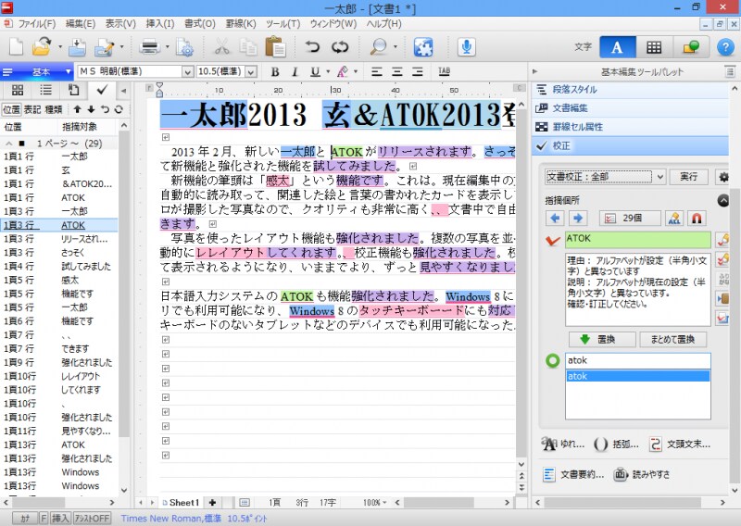Image resolution: width=741 pixels, height=526 pixels.
Task: Click the printer icon in the toolbar
Action: [150, 47]
